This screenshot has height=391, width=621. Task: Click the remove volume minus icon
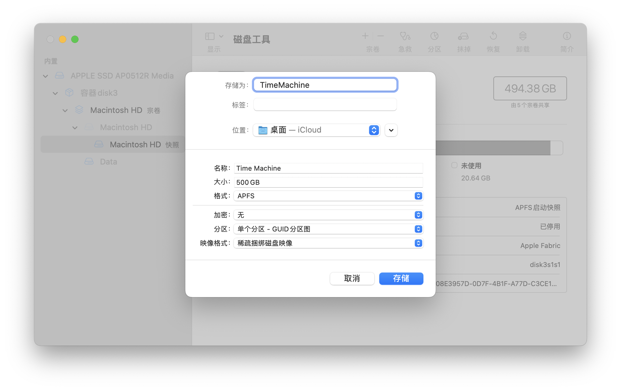point(380,36)
